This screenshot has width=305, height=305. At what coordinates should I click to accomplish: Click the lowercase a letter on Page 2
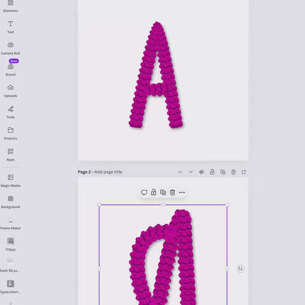point(163,257)
